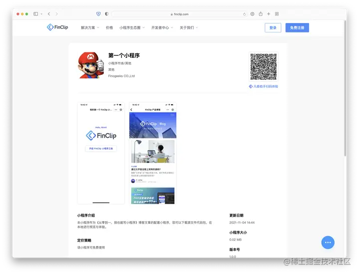359x274 pixels.
Task: Click the 小程序介绍 heading
Action: click(86, 215)
